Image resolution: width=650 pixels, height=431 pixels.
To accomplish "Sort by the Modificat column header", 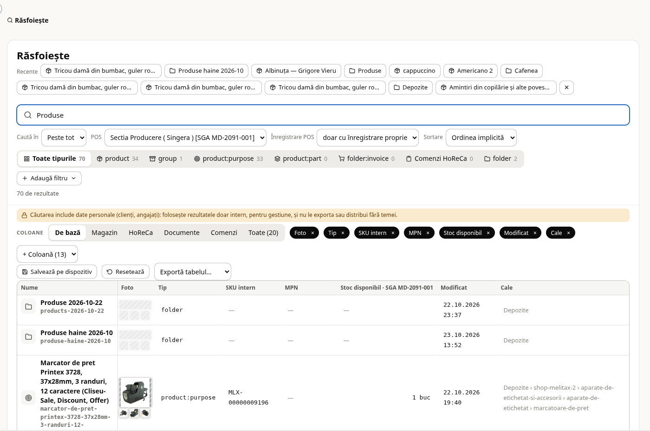I will pyautogui.click(x=454, y=288).
